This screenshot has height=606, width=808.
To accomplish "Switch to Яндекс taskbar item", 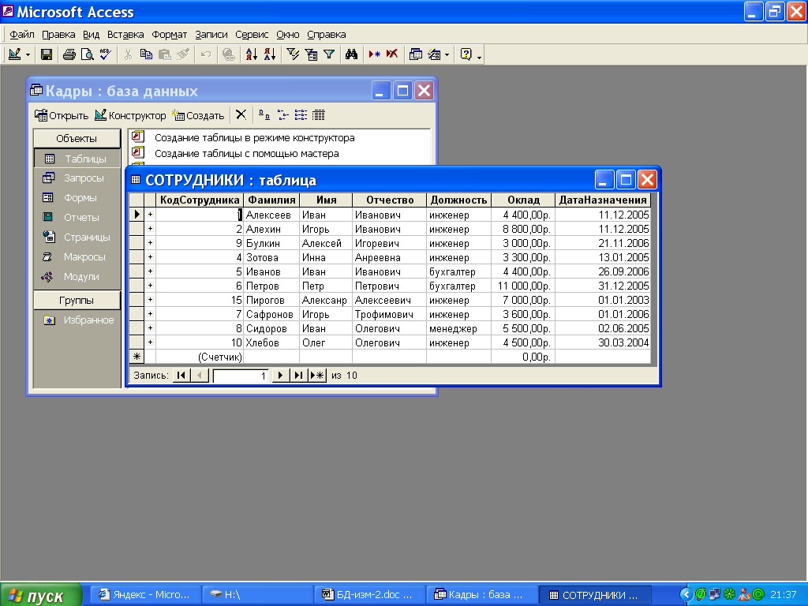I will pos(146,595).
